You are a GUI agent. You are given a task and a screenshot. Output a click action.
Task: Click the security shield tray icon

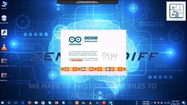tap(155, 103)
